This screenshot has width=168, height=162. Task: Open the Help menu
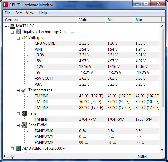point(43,13)
